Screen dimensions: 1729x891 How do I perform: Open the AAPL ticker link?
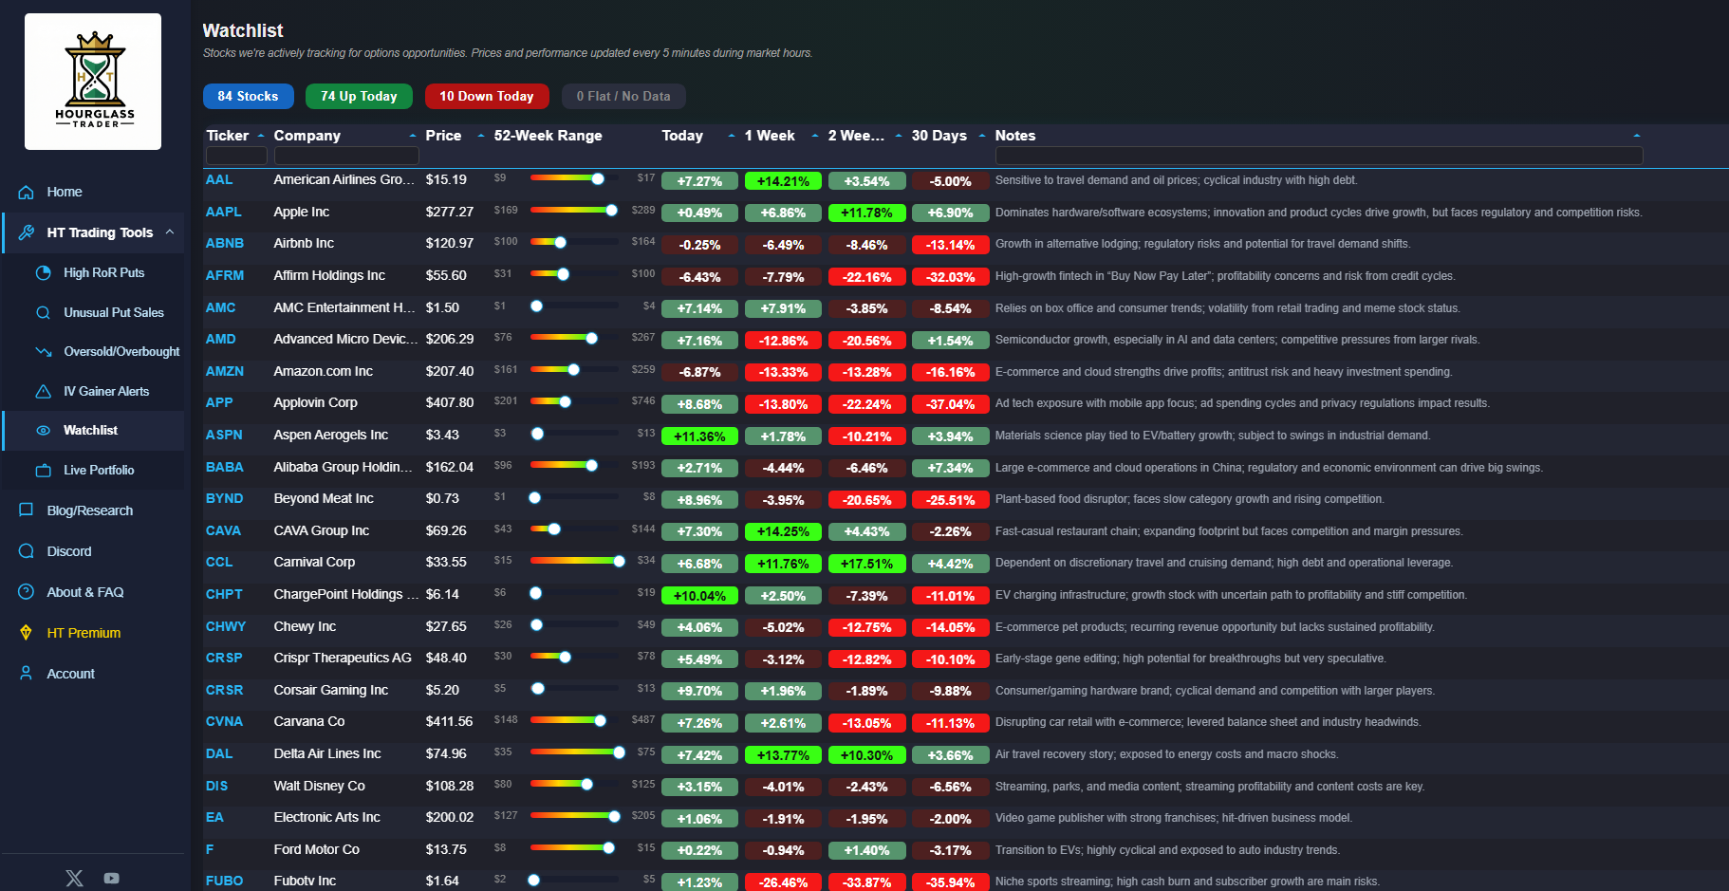(x=224, y=212)
